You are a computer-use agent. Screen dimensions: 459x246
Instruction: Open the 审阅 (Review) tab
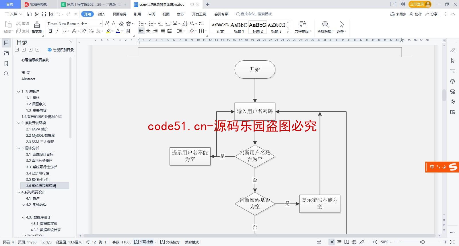152,14
